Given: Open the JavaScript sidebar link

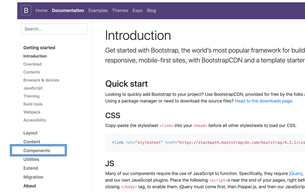Looking at the screenshot, I should click(33, 88).
